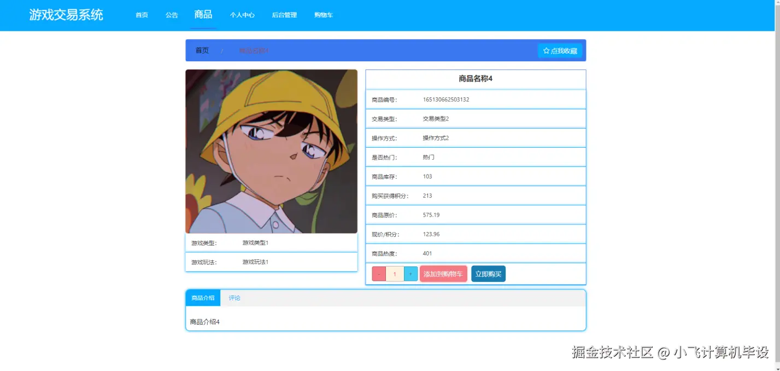Click 添加到购物车 to add product to cart

point(443,274)
